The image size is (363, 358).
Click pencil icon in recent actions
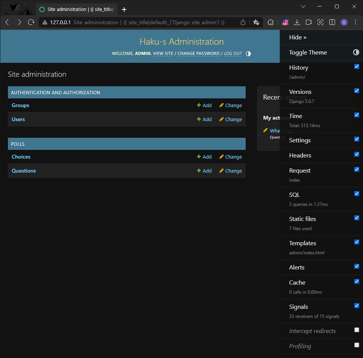pos(265,130)
